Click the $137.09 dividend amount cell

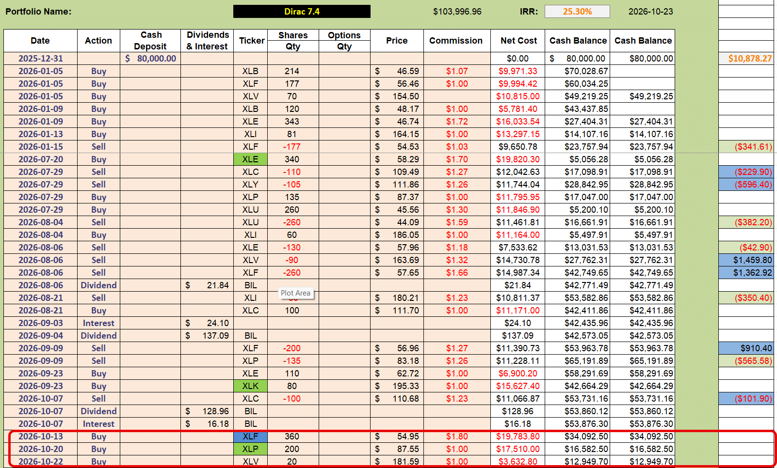tap(207, 336)
